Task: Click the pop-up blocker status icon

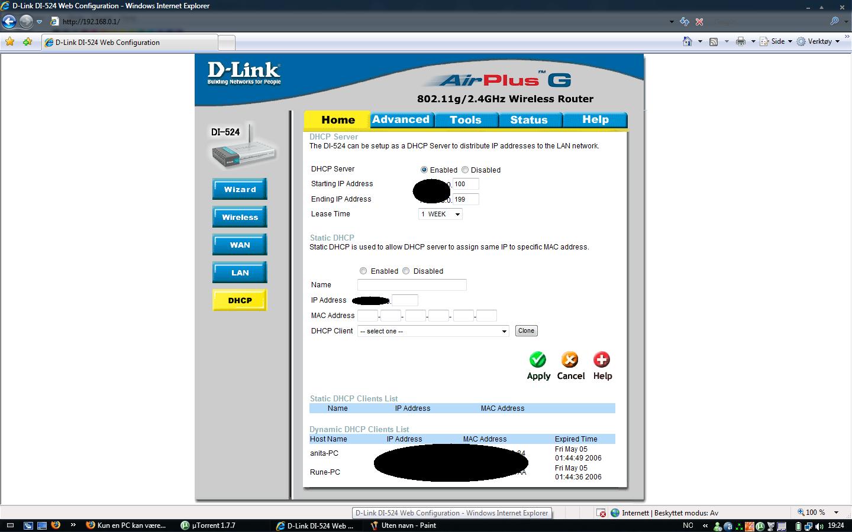Action: coord(601,512)
